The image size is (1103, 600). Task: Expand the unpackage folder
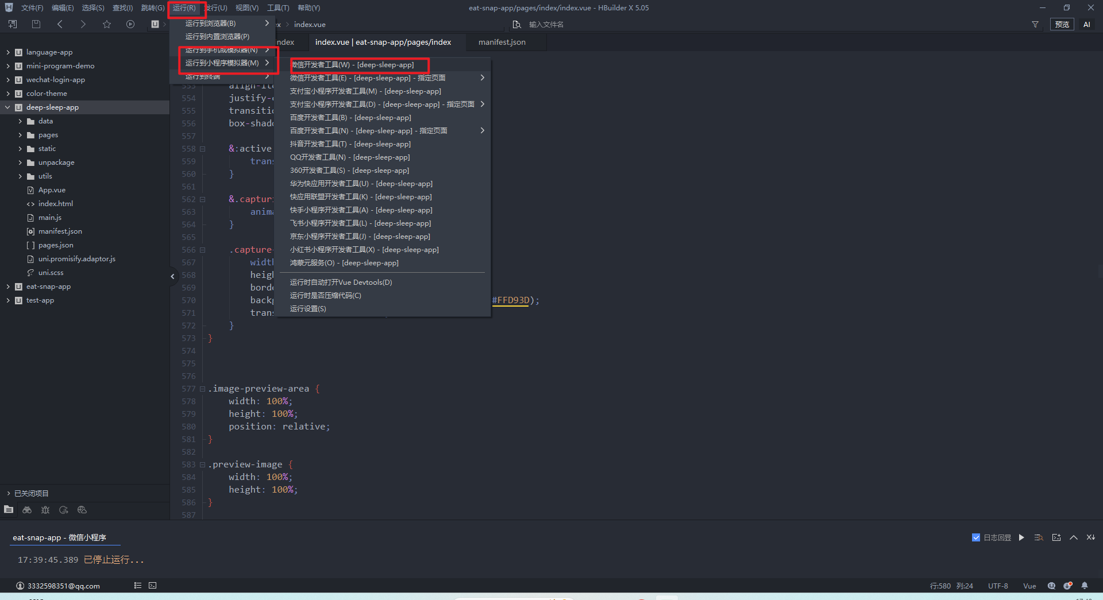pos(20,162)
